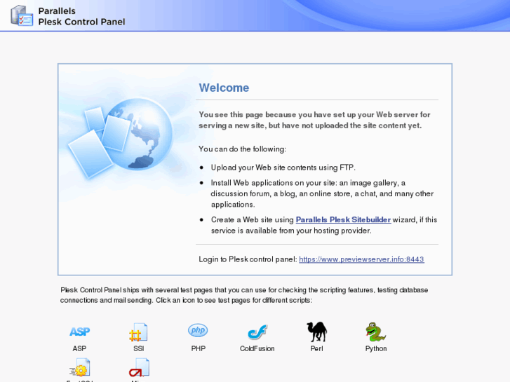Image resolution: width=510 pixels, height=382 pixels.
Task: Open the PHP test page icon
Action: pos(198,331)
